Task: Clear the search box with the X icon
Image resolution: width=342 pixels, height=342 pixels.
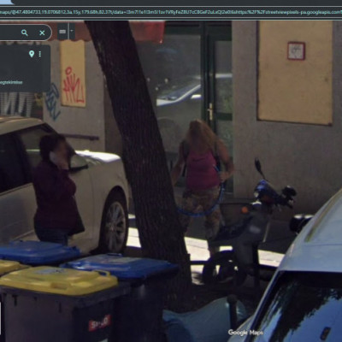Action: tap(42, 32)
